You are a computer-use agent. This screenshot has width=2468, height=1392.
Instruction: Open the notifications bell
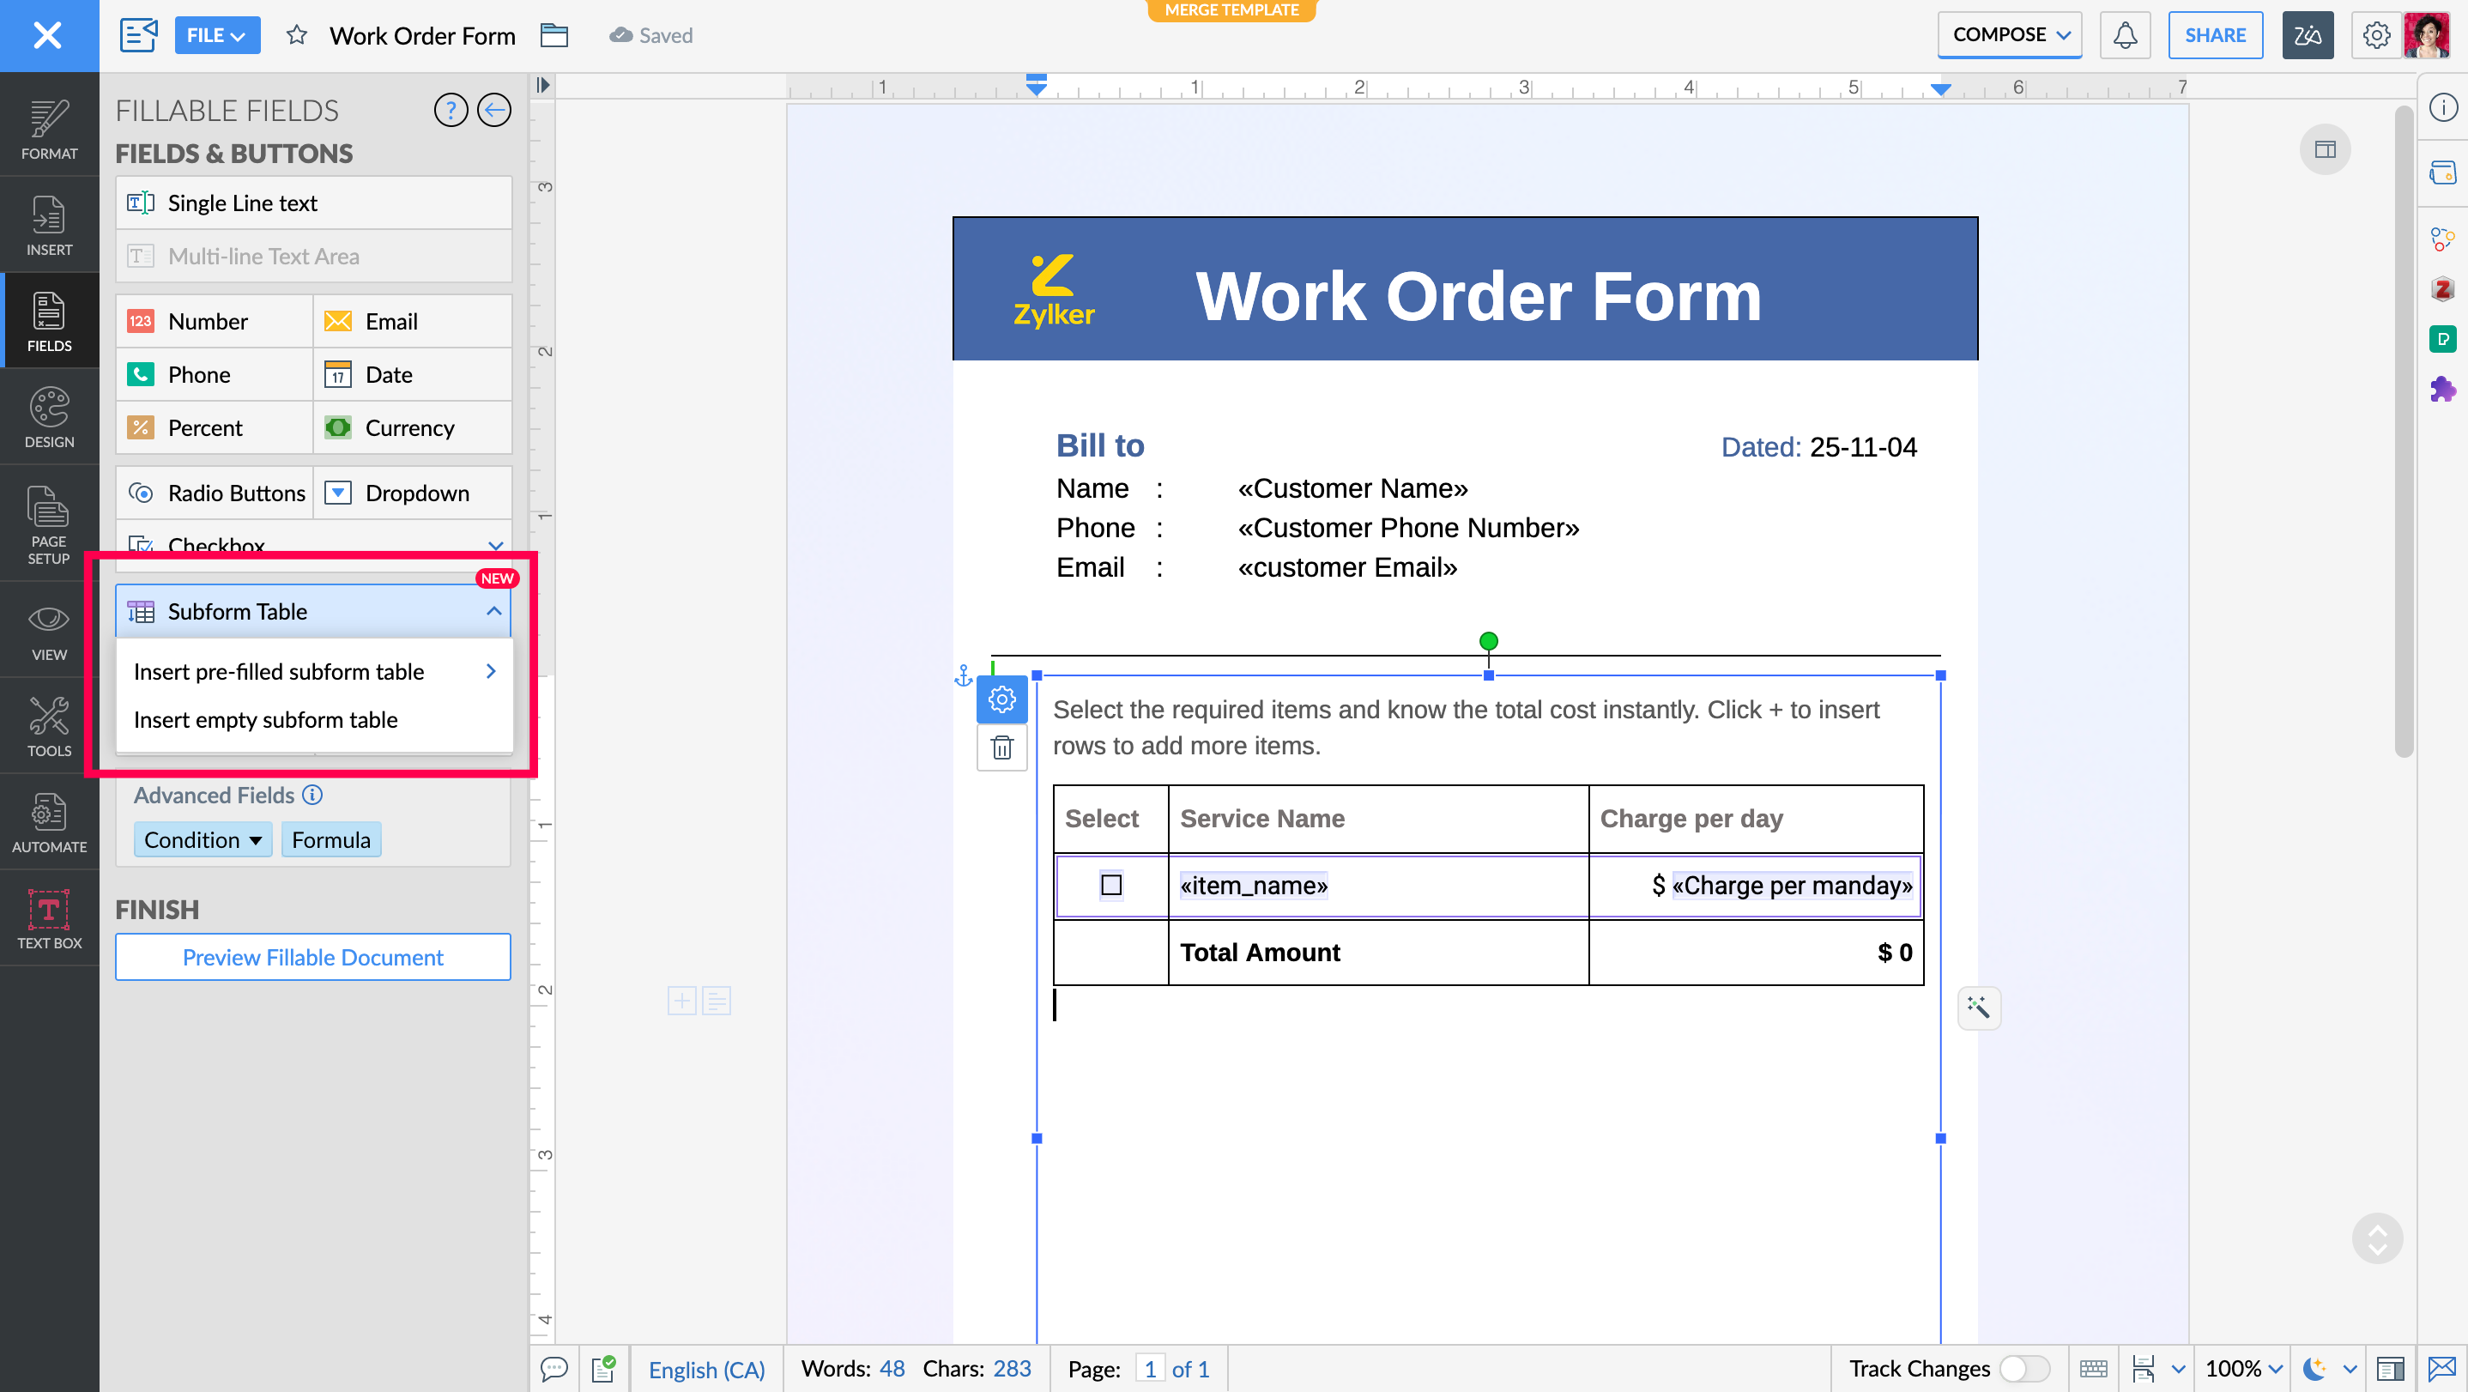pyautogui.click(x=2124, y=35)
